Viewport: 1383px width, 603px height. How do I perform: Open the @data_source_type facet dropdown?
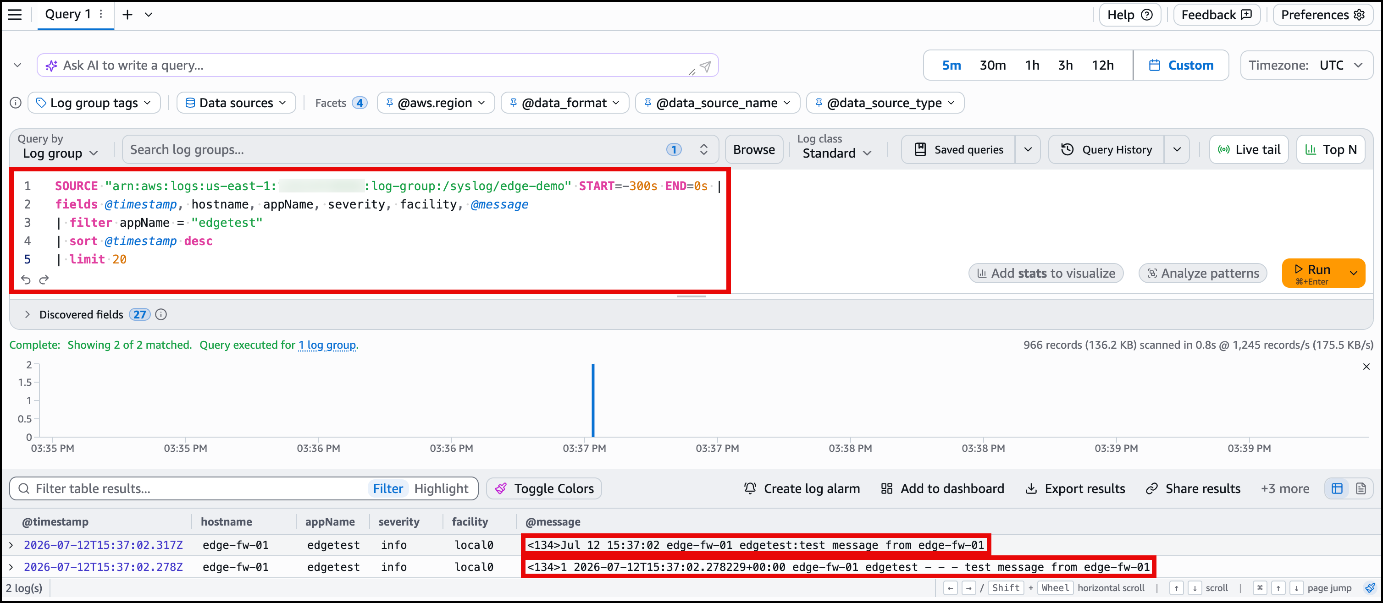pyautogui.click(x=885, y=103)
